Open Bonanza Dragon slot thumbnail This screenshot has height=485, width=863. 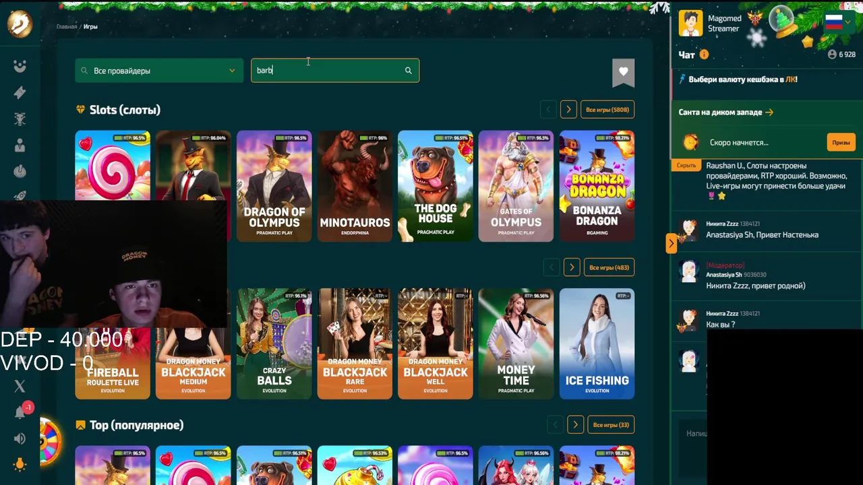pyautogui.click(x=597, y=186)
